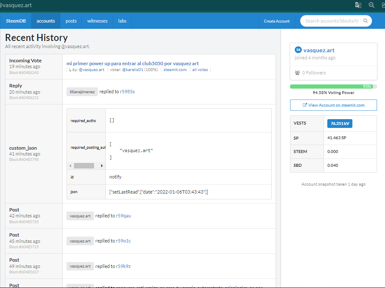Click right arrow of horizontal scrollbar

(x=102, y=166)
